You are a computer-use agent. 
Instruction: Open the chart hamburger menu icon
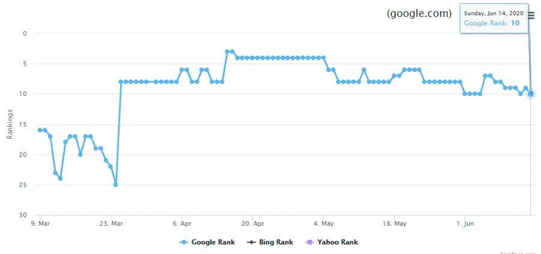tap(531, 16)
